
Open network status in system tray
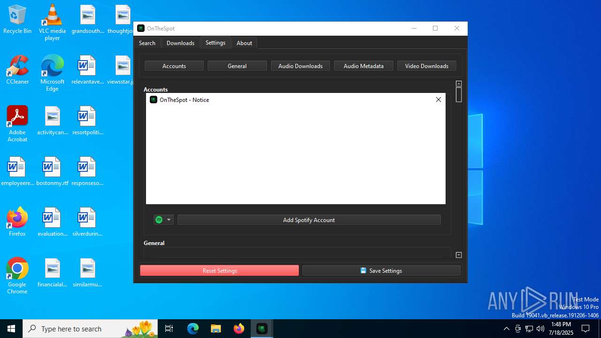click(529, 329)
